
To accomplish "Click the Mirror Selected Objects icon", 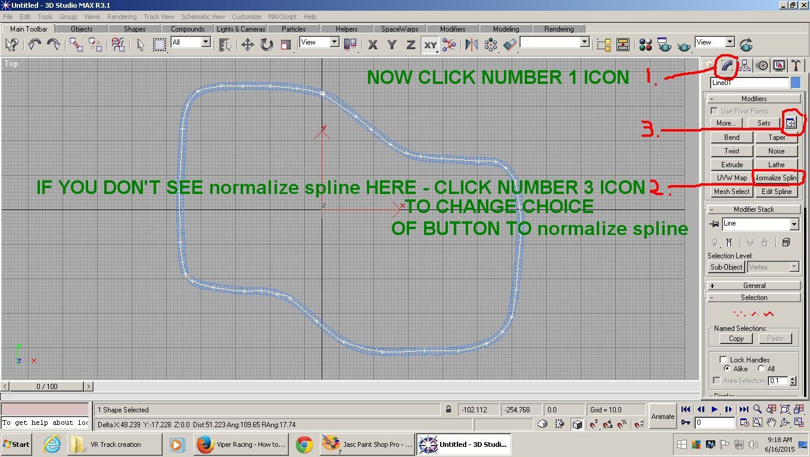I will point(472,45).
